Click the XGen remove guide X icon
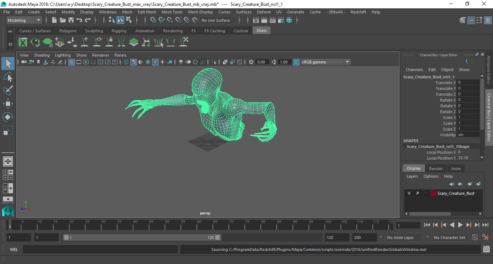 (x=184, y=42)
